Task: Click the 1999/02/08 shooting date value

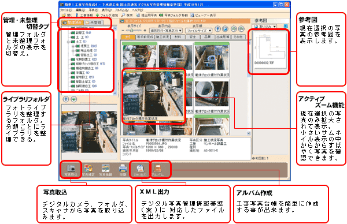Action: point(154,151)
